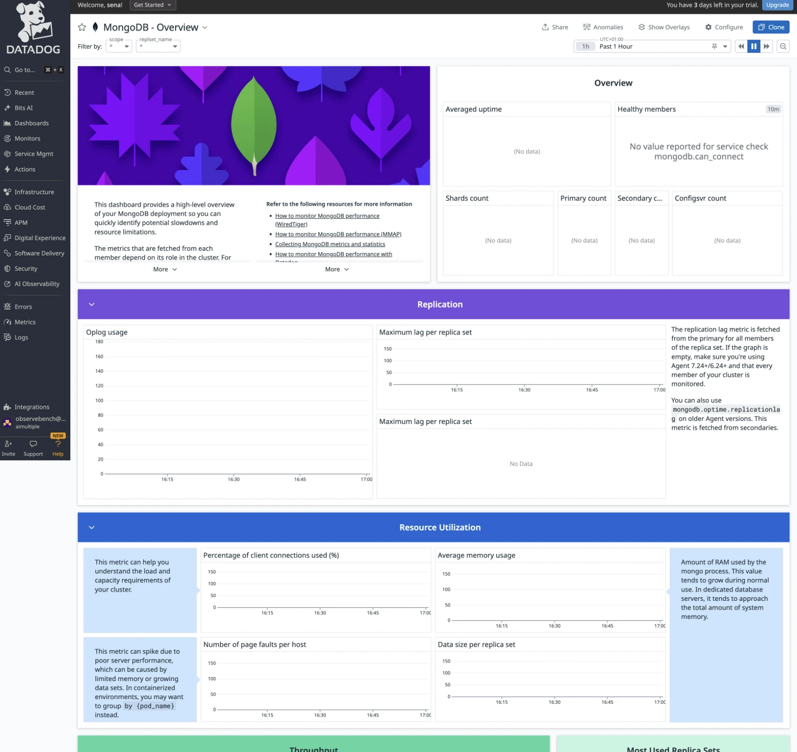The image size is (797, 752).
Task: Clone this dashboard
Action: click(x=771, y=27)
